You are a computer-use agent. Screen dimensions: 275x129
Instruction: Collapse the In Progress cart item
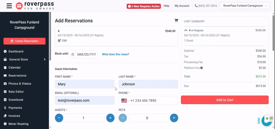186,30
